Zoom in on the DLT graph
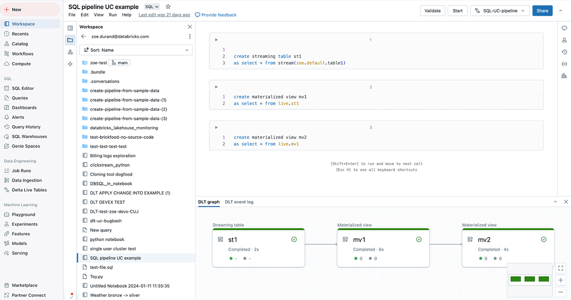 (561, 281)
